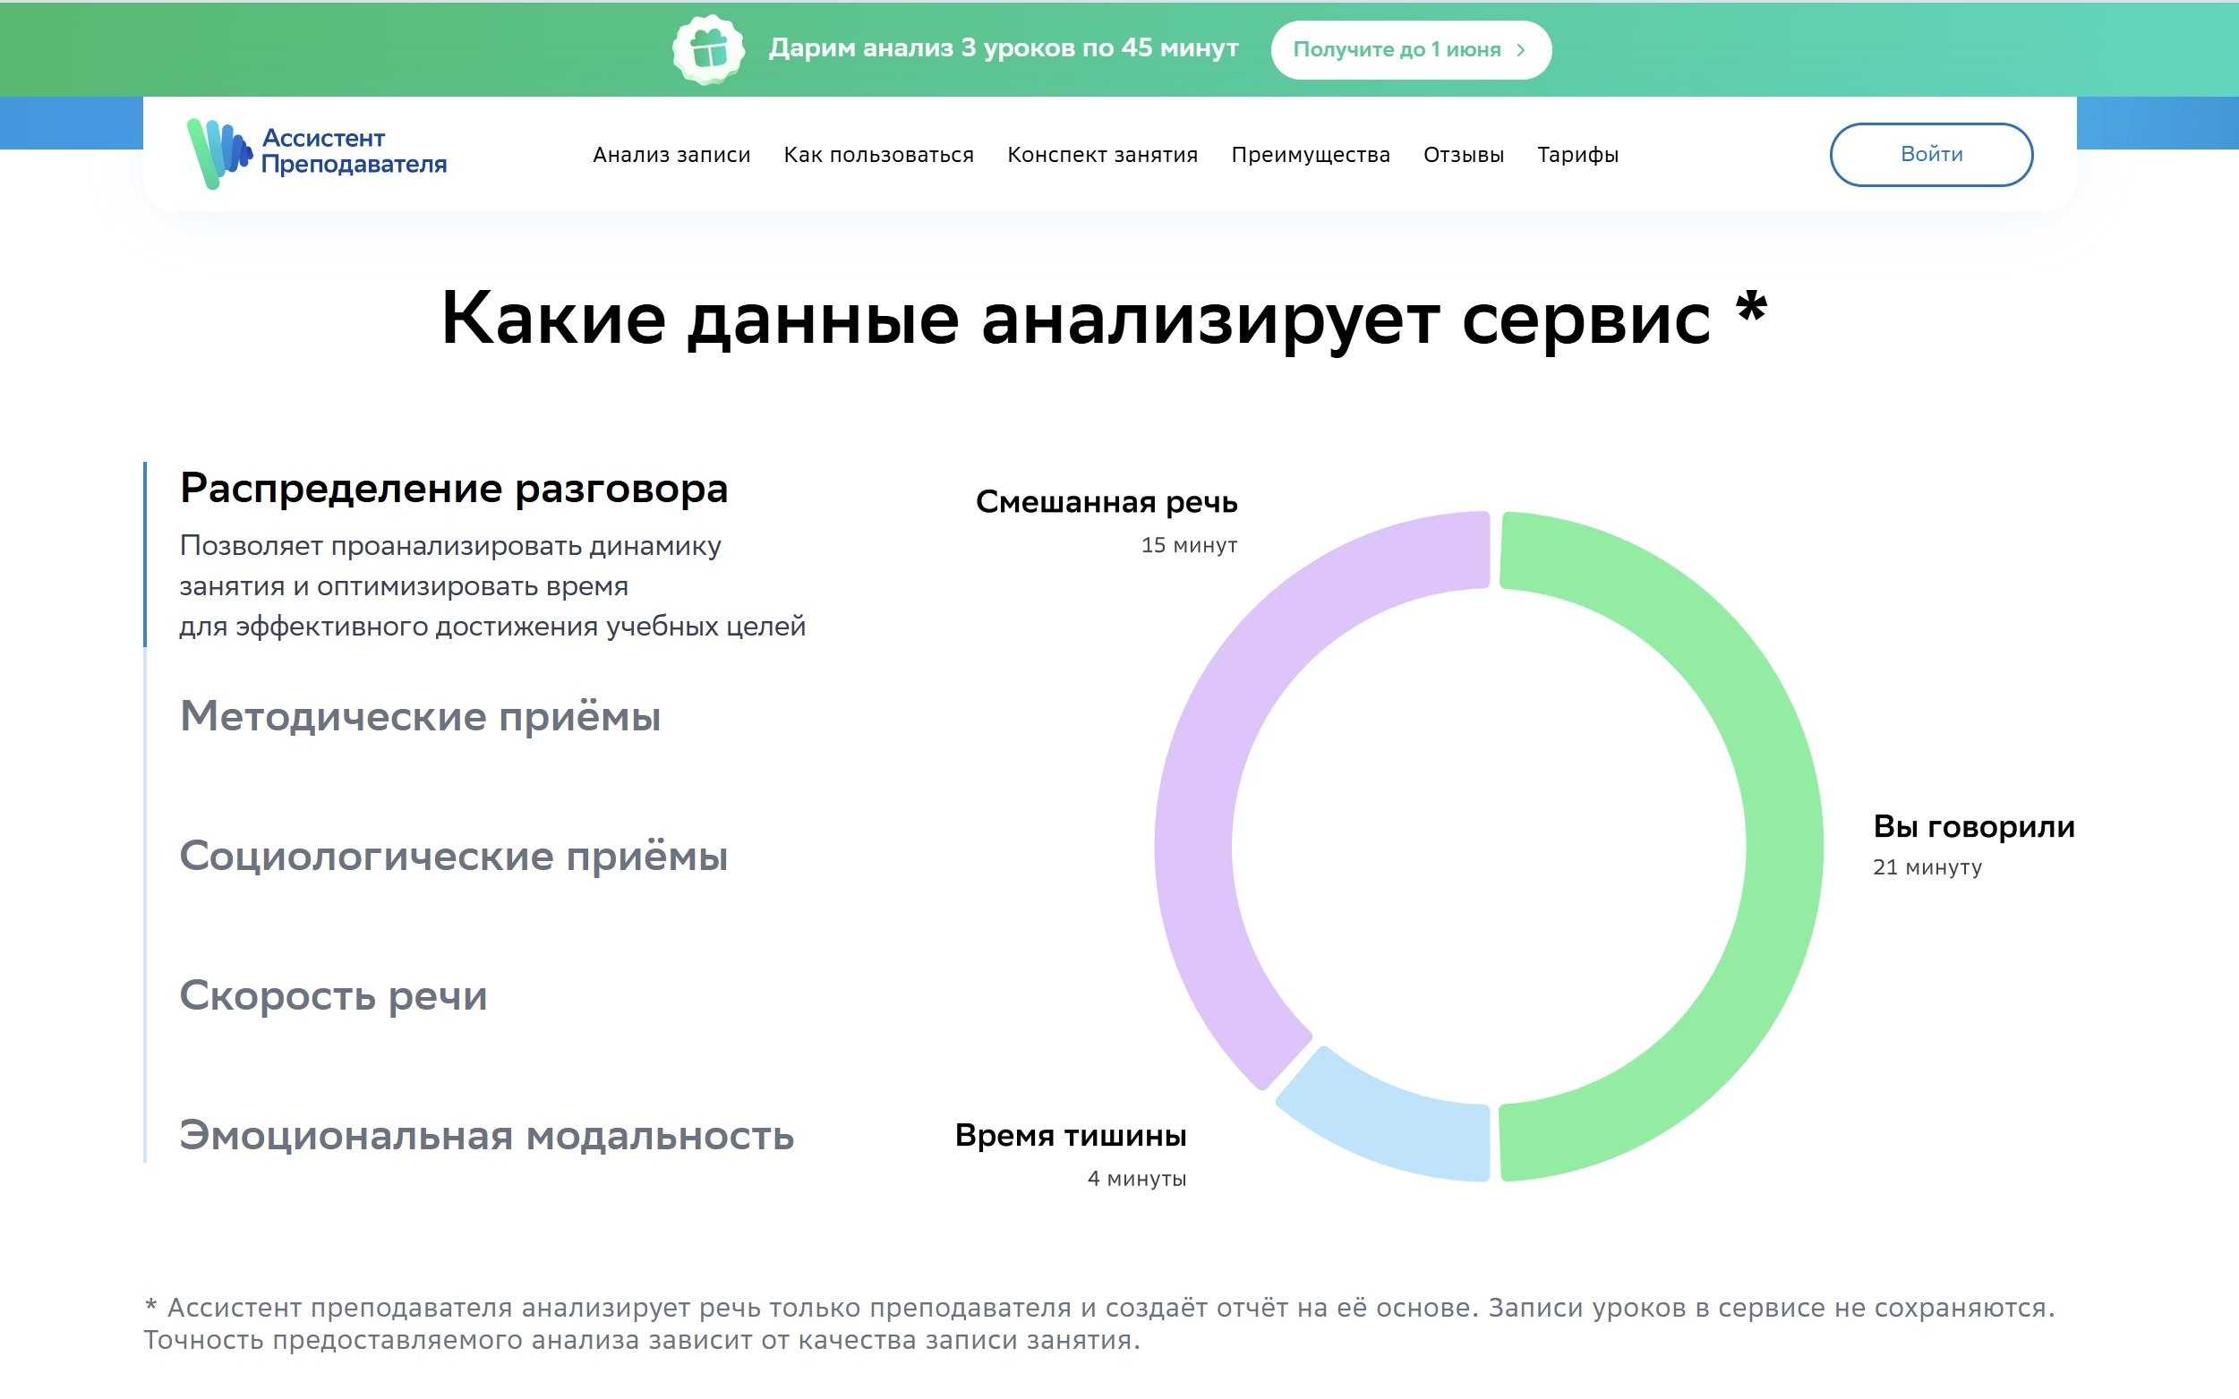
Task: Expand the Социологические приёмы item
Action: [x=453, y=856]
